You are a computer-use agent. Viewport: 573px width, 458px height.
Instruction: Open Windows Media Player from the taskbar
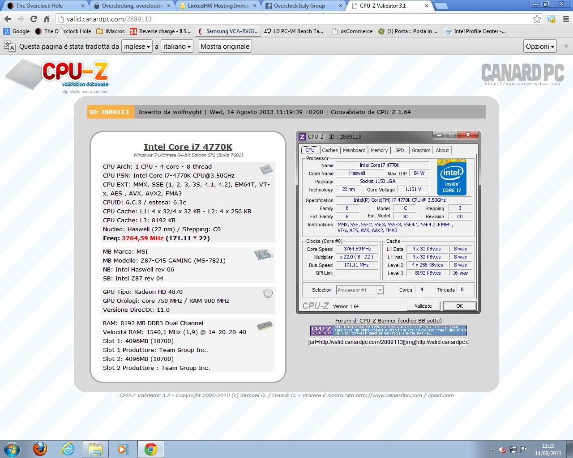[123, 449]
